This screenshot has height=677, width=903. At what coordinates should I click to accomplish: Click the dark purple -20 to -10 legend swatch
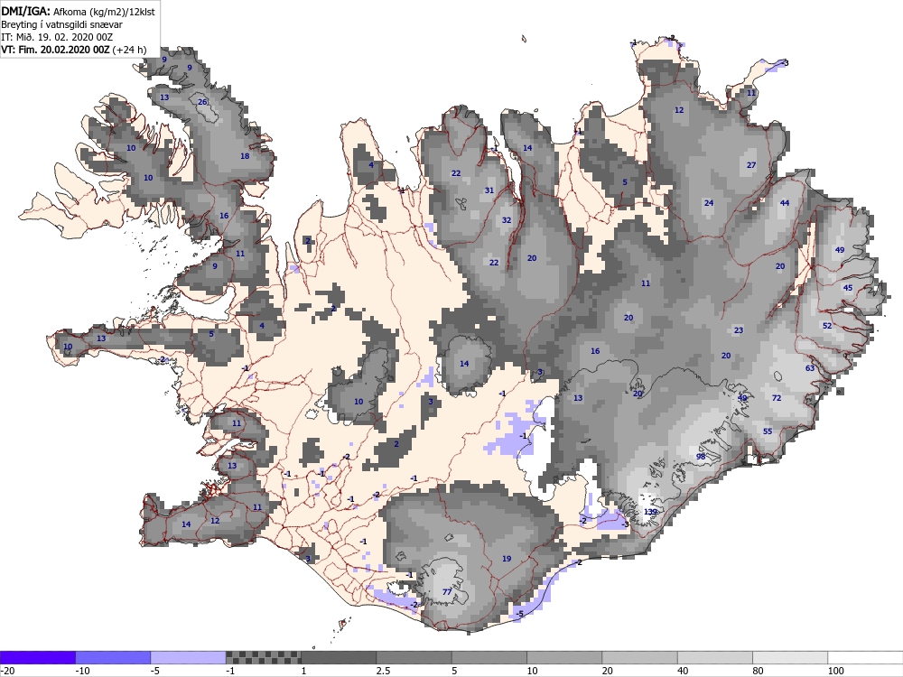(37, 657)
